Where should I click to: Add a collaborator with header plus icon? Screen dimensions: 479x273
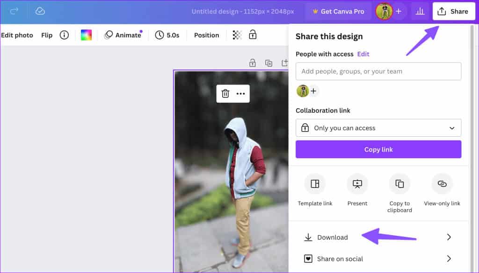[399, 11]
